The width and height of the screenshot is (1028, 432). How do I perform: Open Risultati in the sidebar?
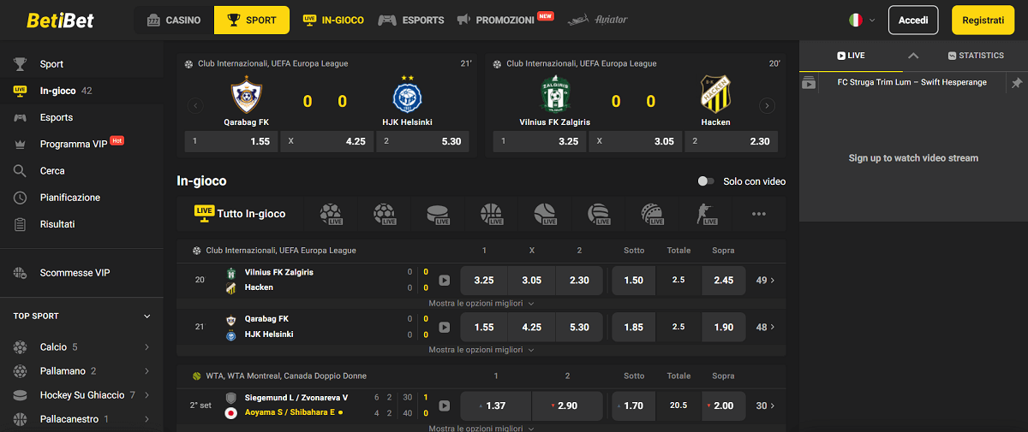click(x=81, y=224)
